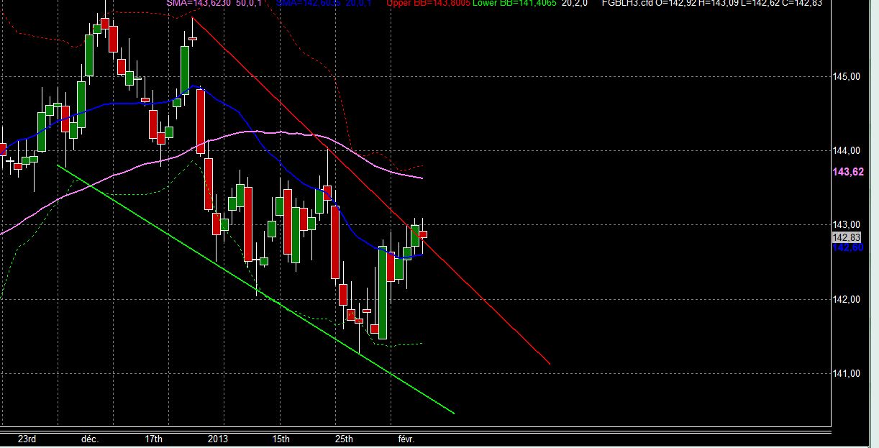Click the 142,00 price axis label
Viewport: 879px width, 448px height.
coord(847,299)
